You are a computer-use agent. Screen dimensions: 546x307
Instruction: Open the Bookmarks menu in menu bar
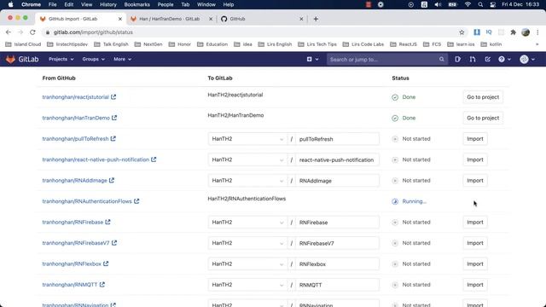point(136,4)
